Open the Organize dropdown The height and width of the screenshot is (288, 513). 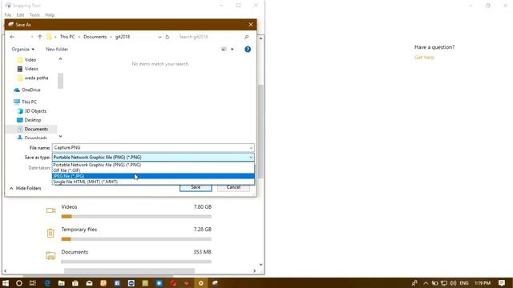coord(22,50)
